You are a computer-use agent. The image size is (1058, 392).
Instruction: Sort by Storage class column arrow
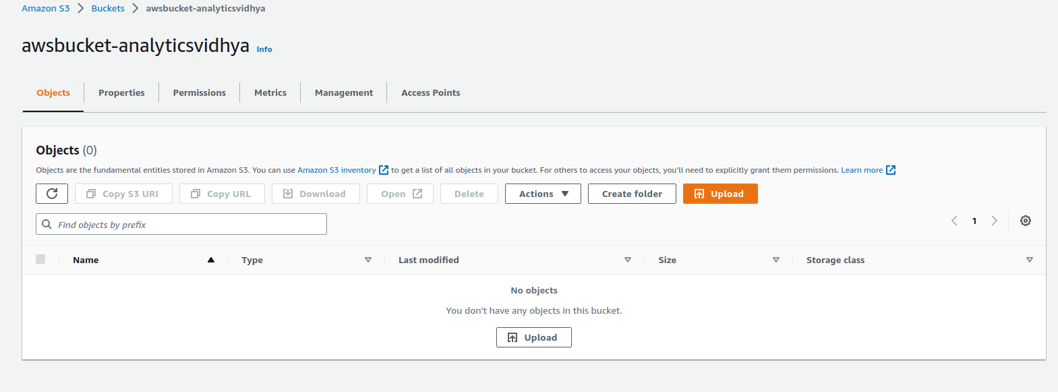(1030, 260)
